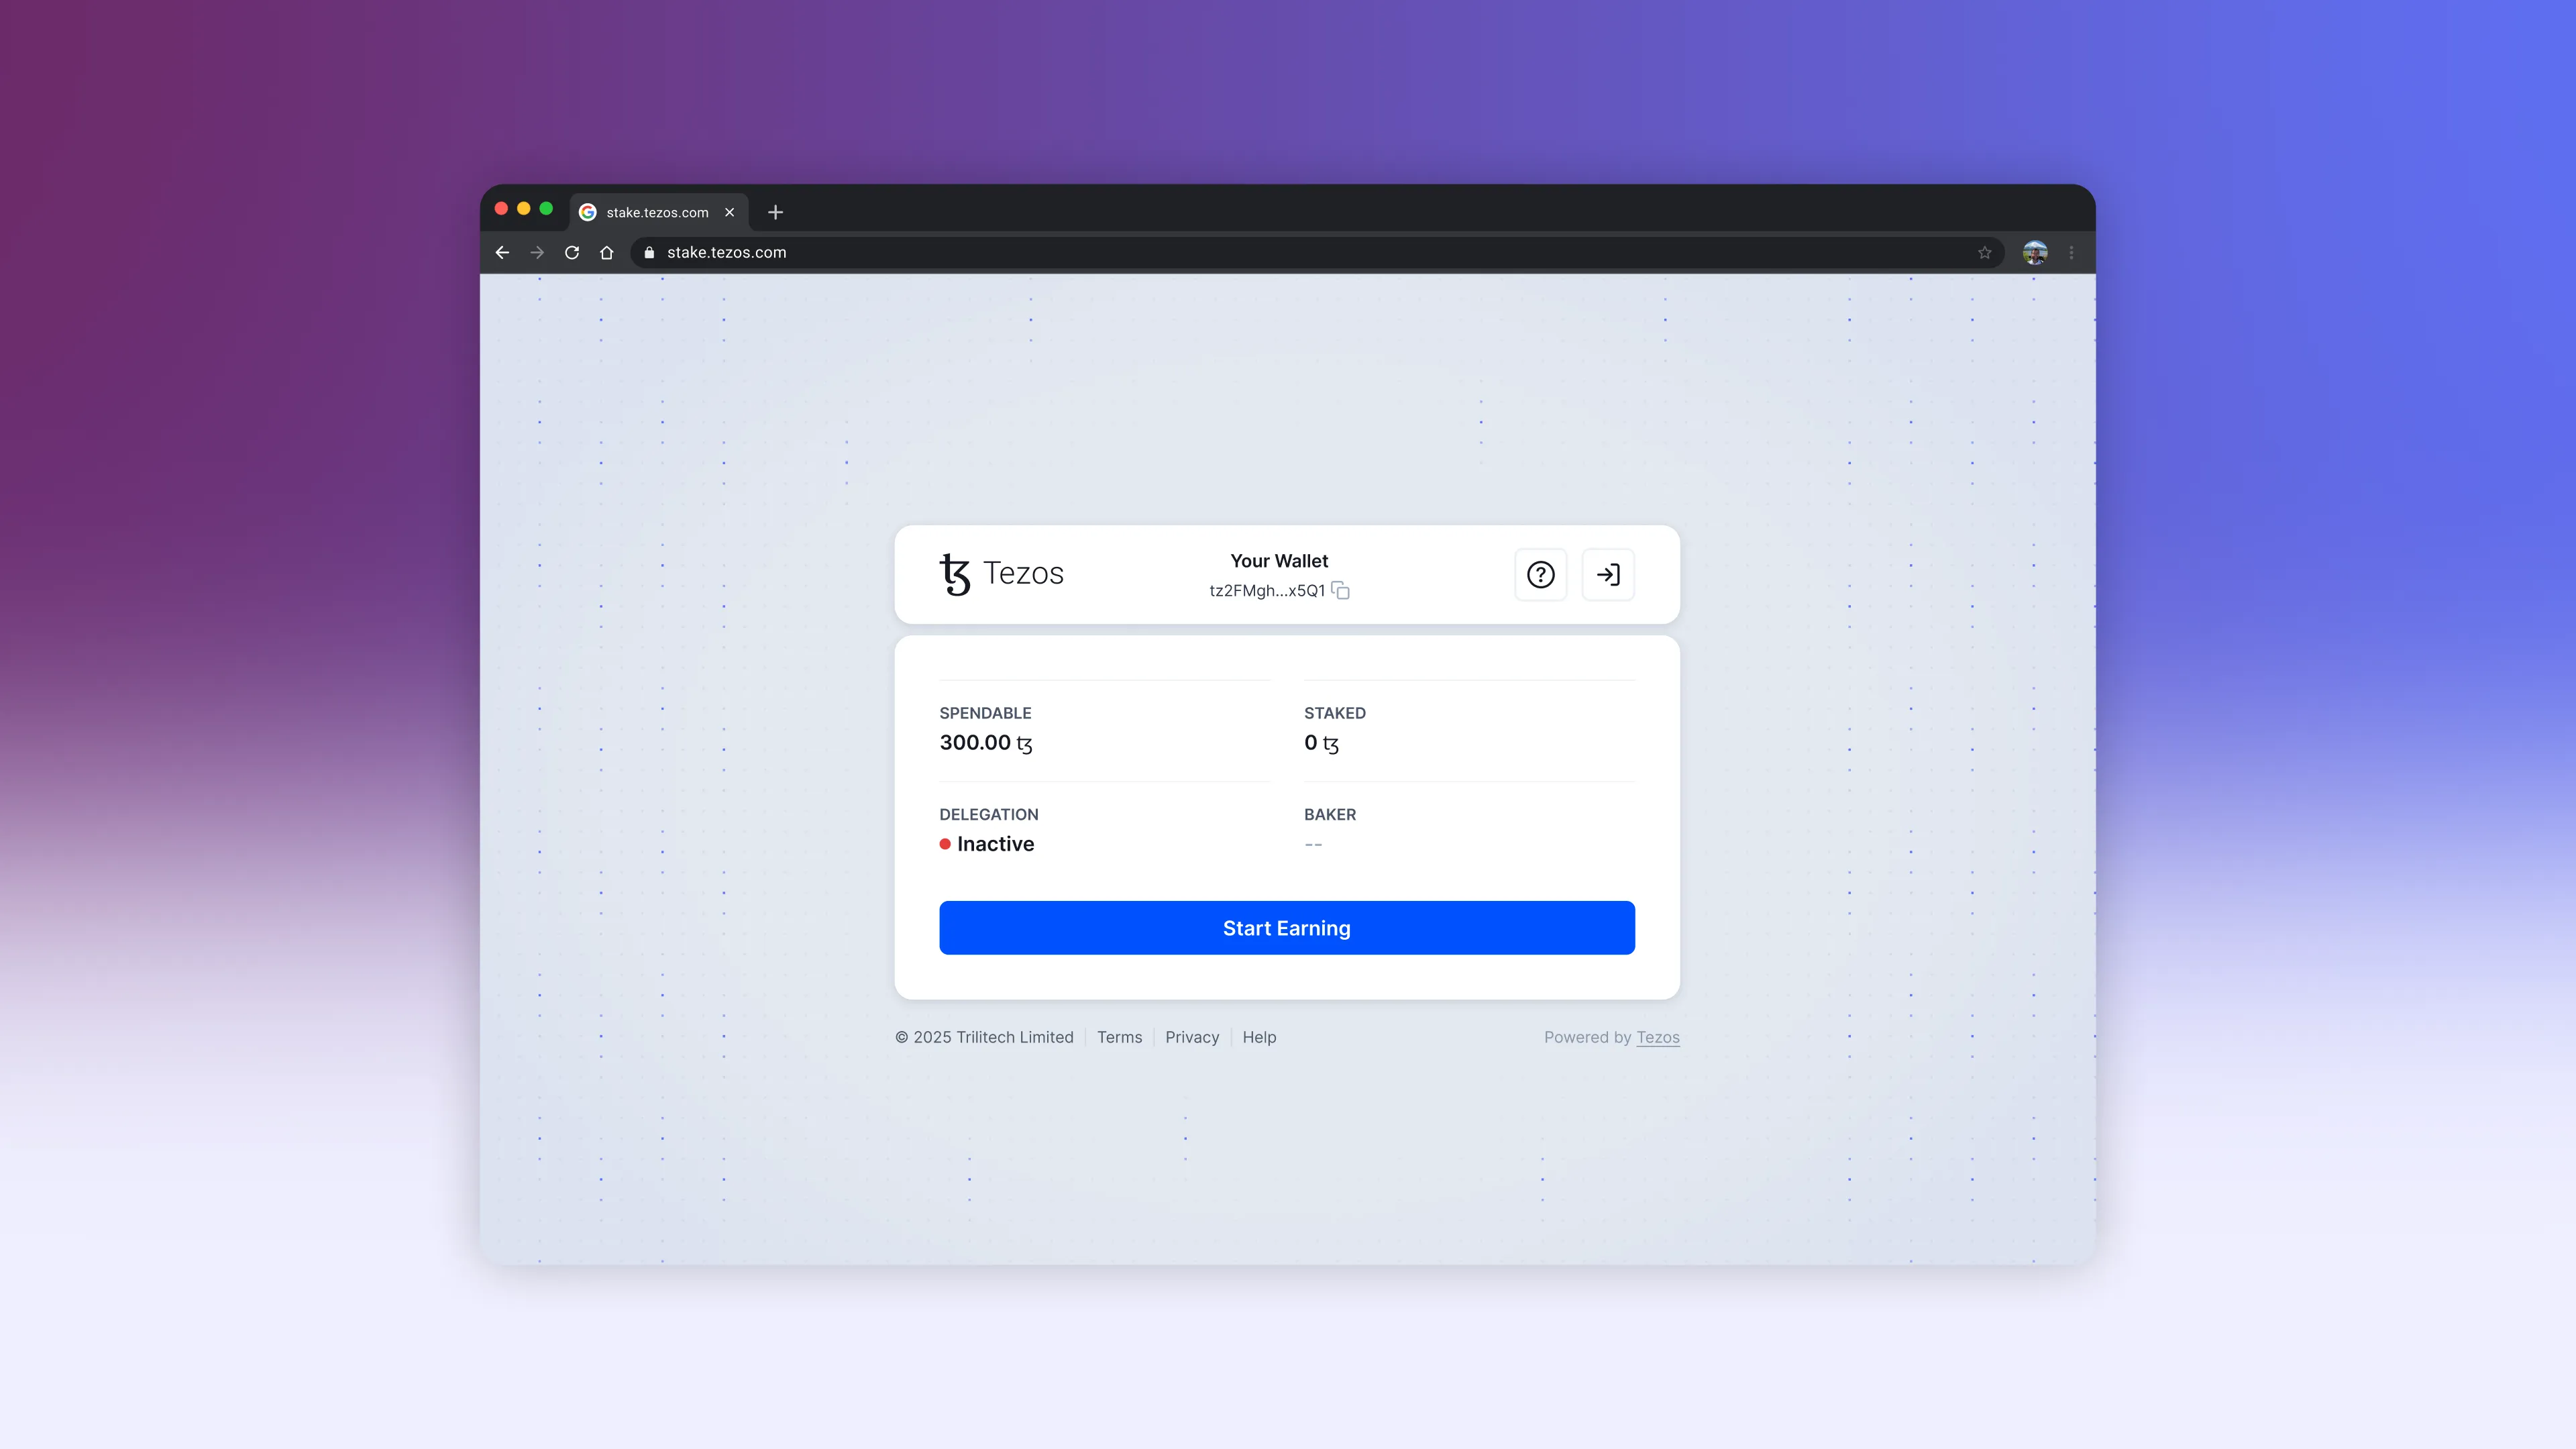2576x1449 pixels.
Task: Select the stake.tezos.com browser tab
Action: (x=660, y=212)
